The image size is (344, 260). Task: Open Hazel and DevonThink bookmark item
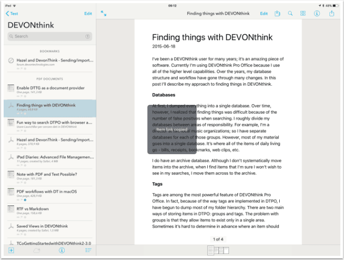(50, 64)
